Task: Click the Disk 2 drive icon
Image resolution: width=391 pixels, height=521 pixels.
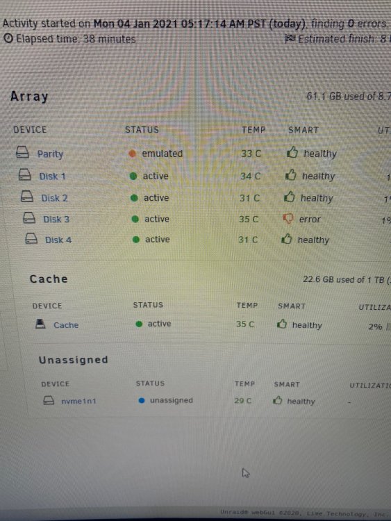Action: click(x=27, y=197)
